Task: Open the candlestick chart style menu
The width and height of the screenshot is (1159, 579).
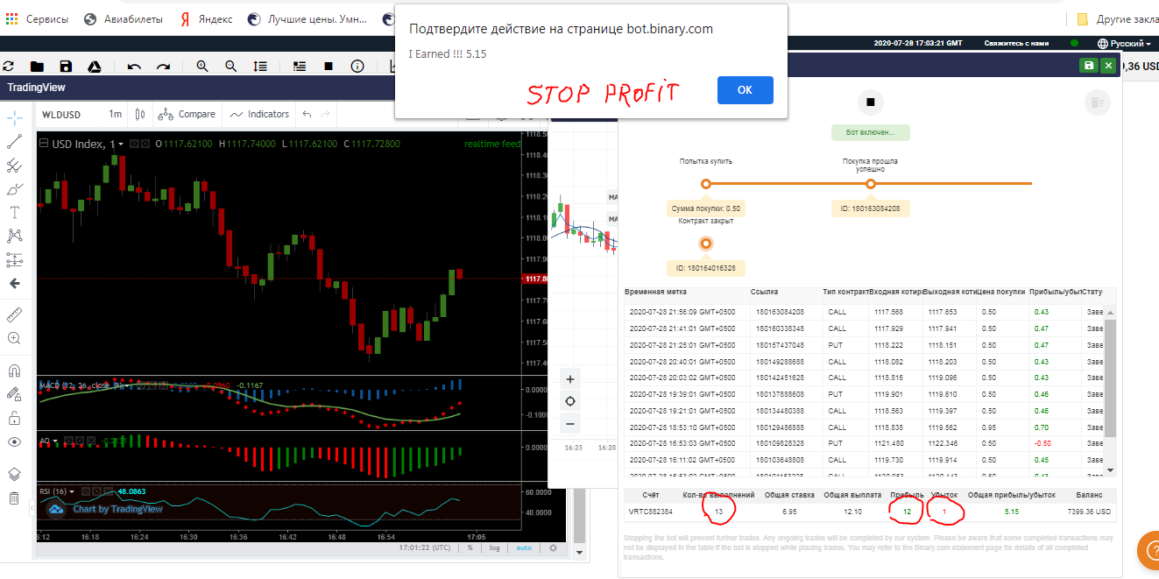Action: pyautogui.click(x=140, y=114)
